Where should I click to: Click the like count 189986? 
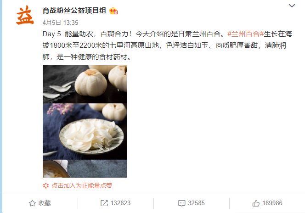point(272,203)
